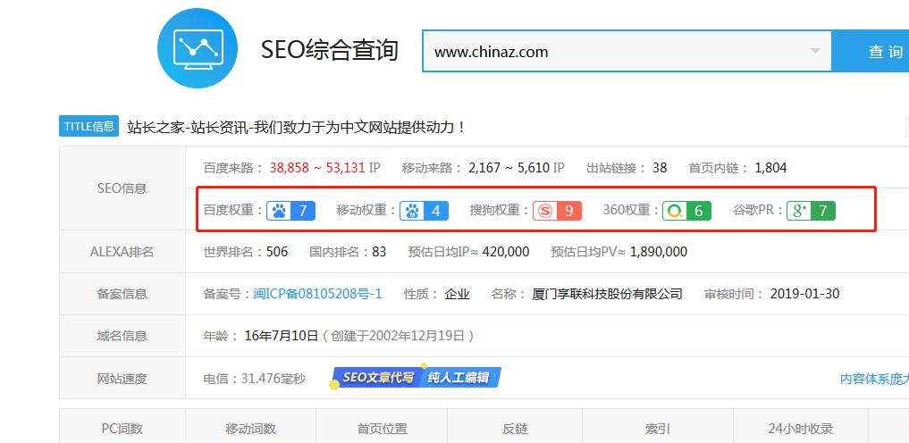Click the domestic rank value 83

pos(379,251)
